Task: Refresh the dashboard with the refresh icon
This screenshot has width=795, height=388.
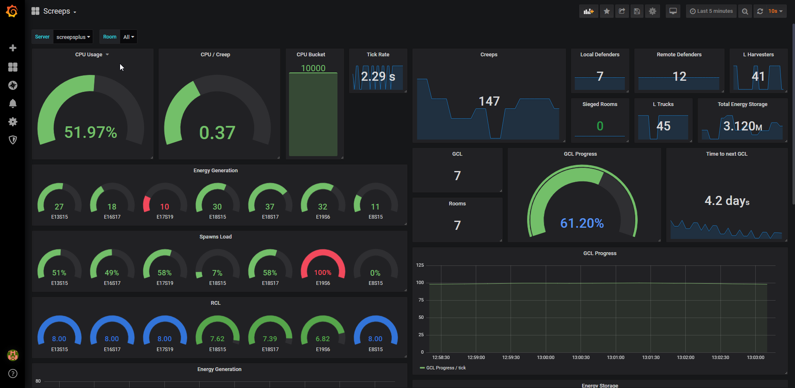Action: pyautogui.click(x=760, y=11)
